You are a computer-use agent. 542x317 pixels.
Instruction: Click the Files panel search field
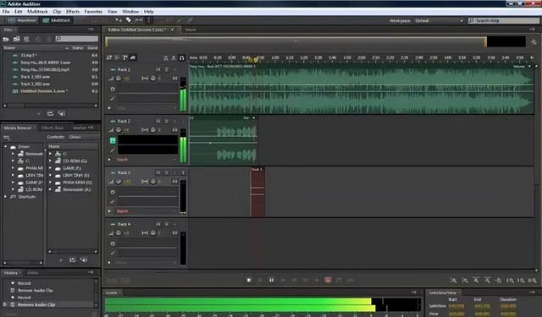click(77, 39)
